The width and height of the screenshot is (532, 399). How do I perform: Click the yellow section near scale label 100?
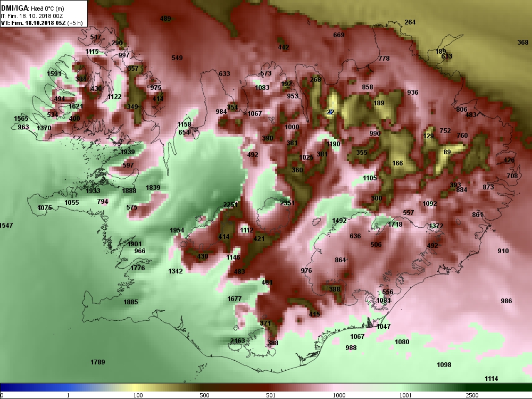(136, 387)
